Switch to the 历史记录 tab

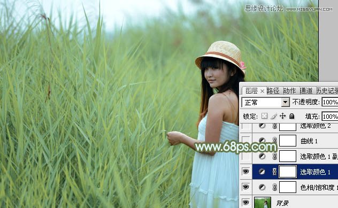(x=327, y=91)
